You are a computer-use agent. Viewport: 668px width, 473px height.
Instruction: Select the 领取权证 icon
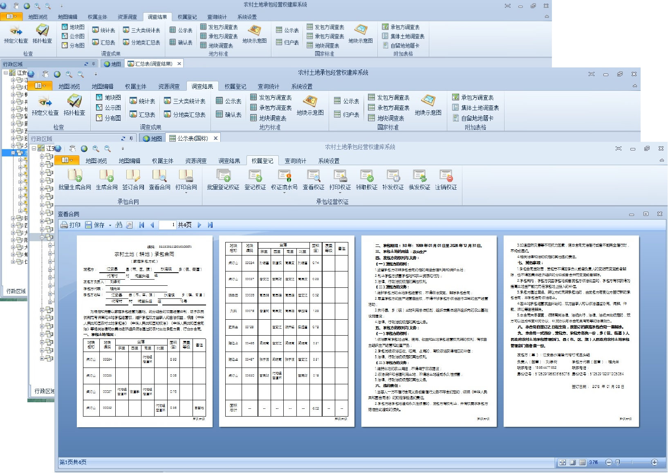click(366, 180)
